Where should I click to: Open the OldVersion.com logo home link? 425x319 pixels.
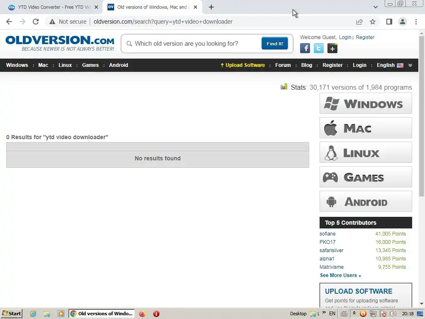pos(60,43)
